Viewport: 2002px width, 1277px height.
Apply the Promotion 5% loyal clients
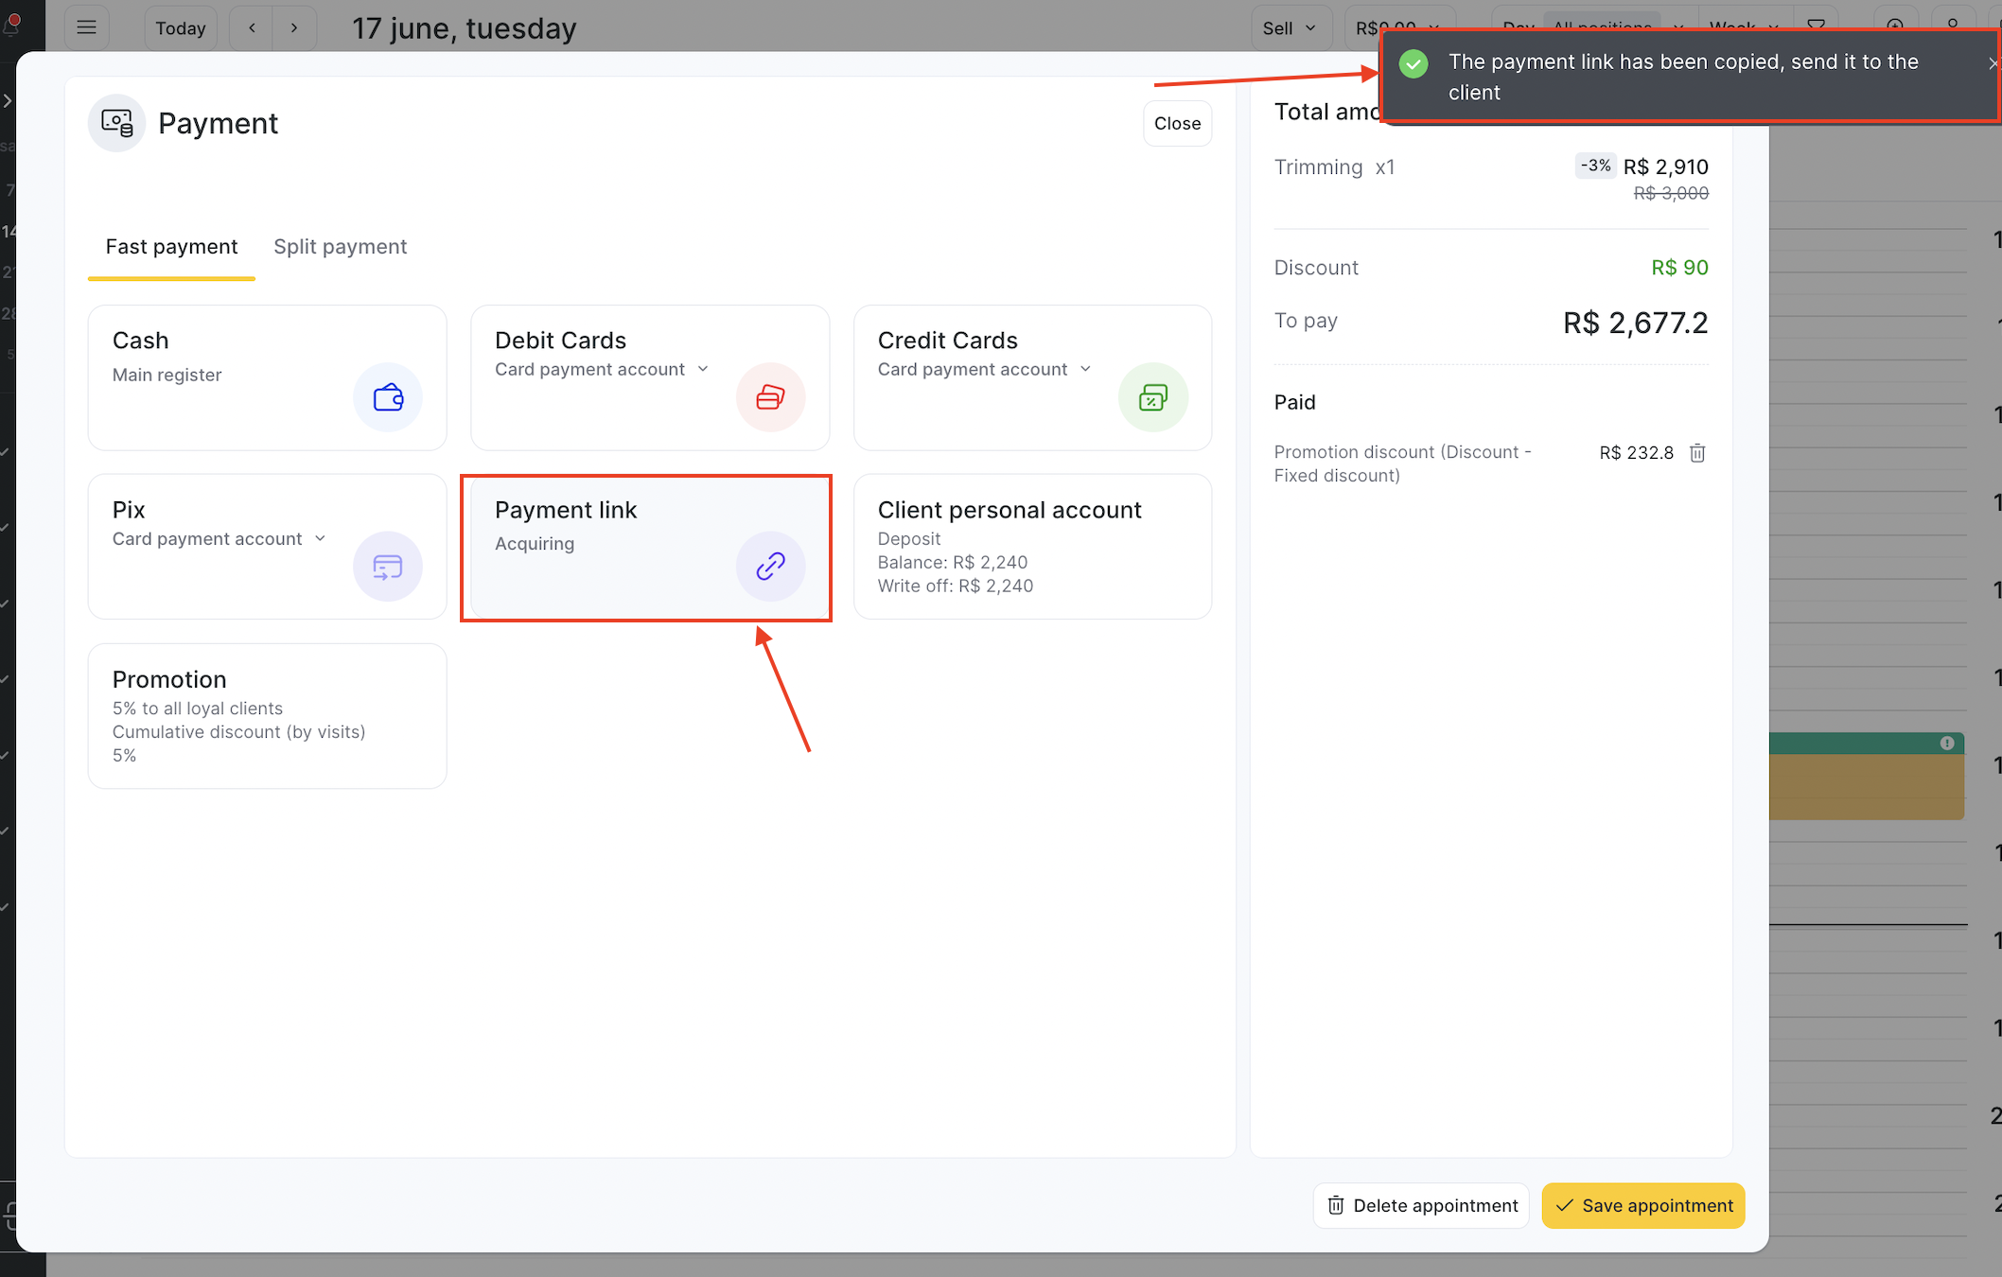(x=267, y=716)
